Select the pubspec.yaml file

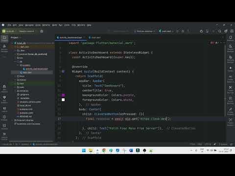(25, 113)
